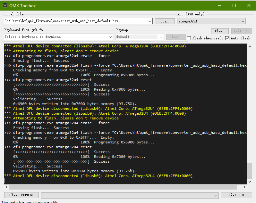Click the Open button for local file
This screenshot has height=203, width=256.
[x=165, y=21]
